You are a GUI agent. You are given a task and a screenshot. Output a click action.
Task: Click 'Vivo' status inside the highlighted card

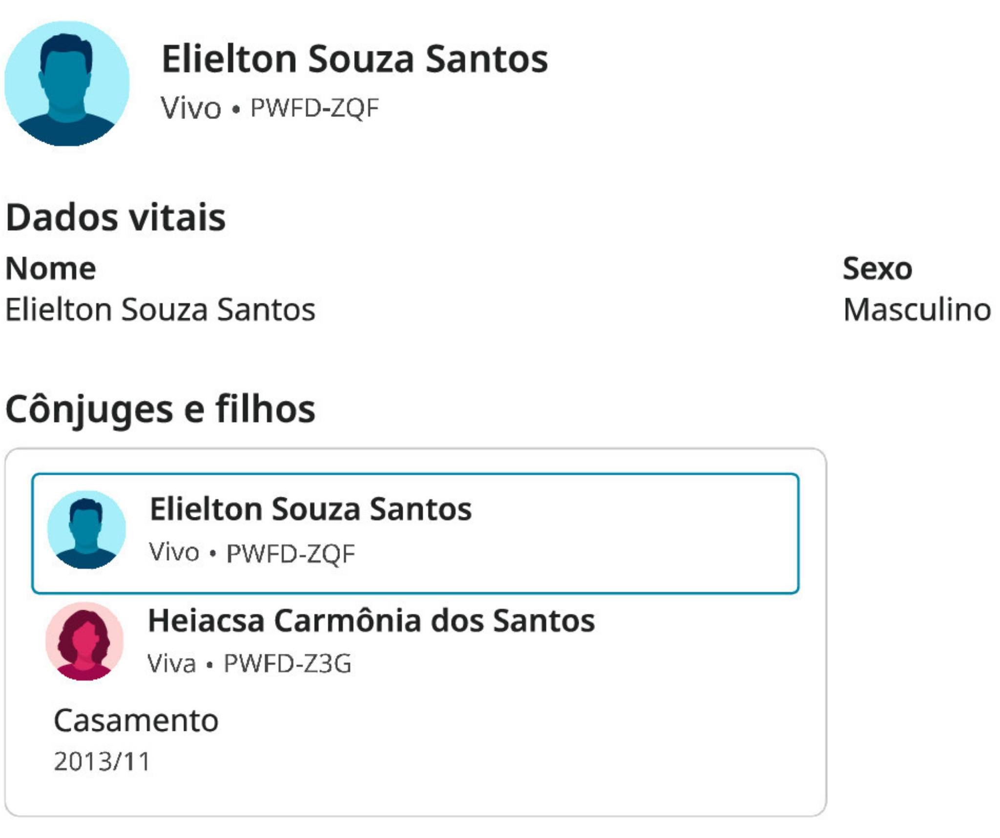(174, 552)
